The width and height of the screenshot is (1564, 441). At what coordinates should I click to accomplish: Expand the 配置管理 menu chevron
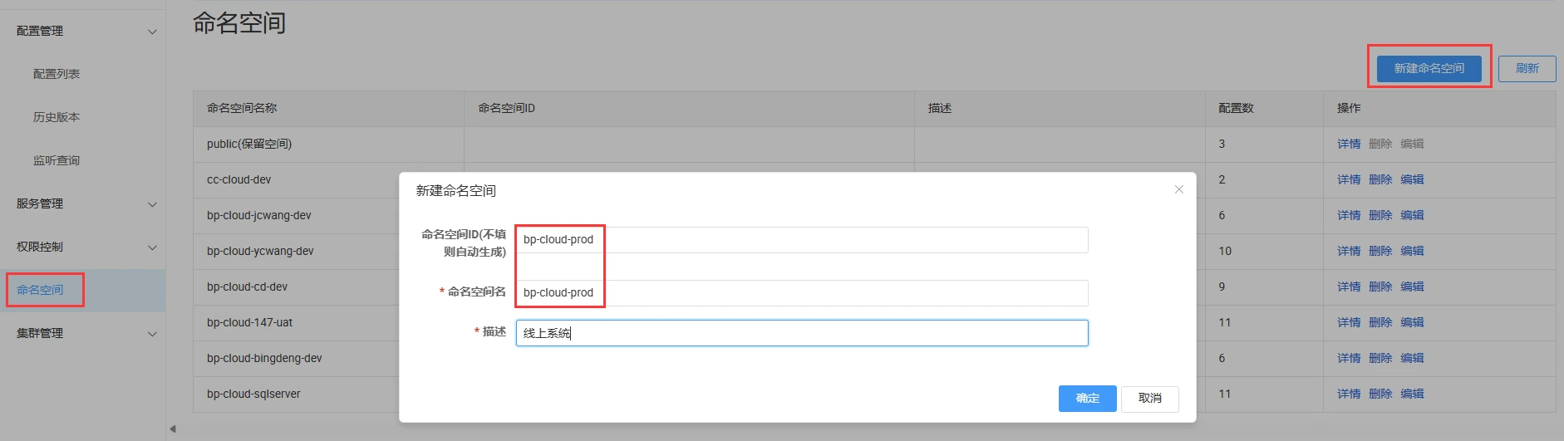(152, 32)
